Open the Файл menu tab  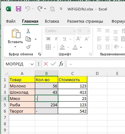[11, 21]
